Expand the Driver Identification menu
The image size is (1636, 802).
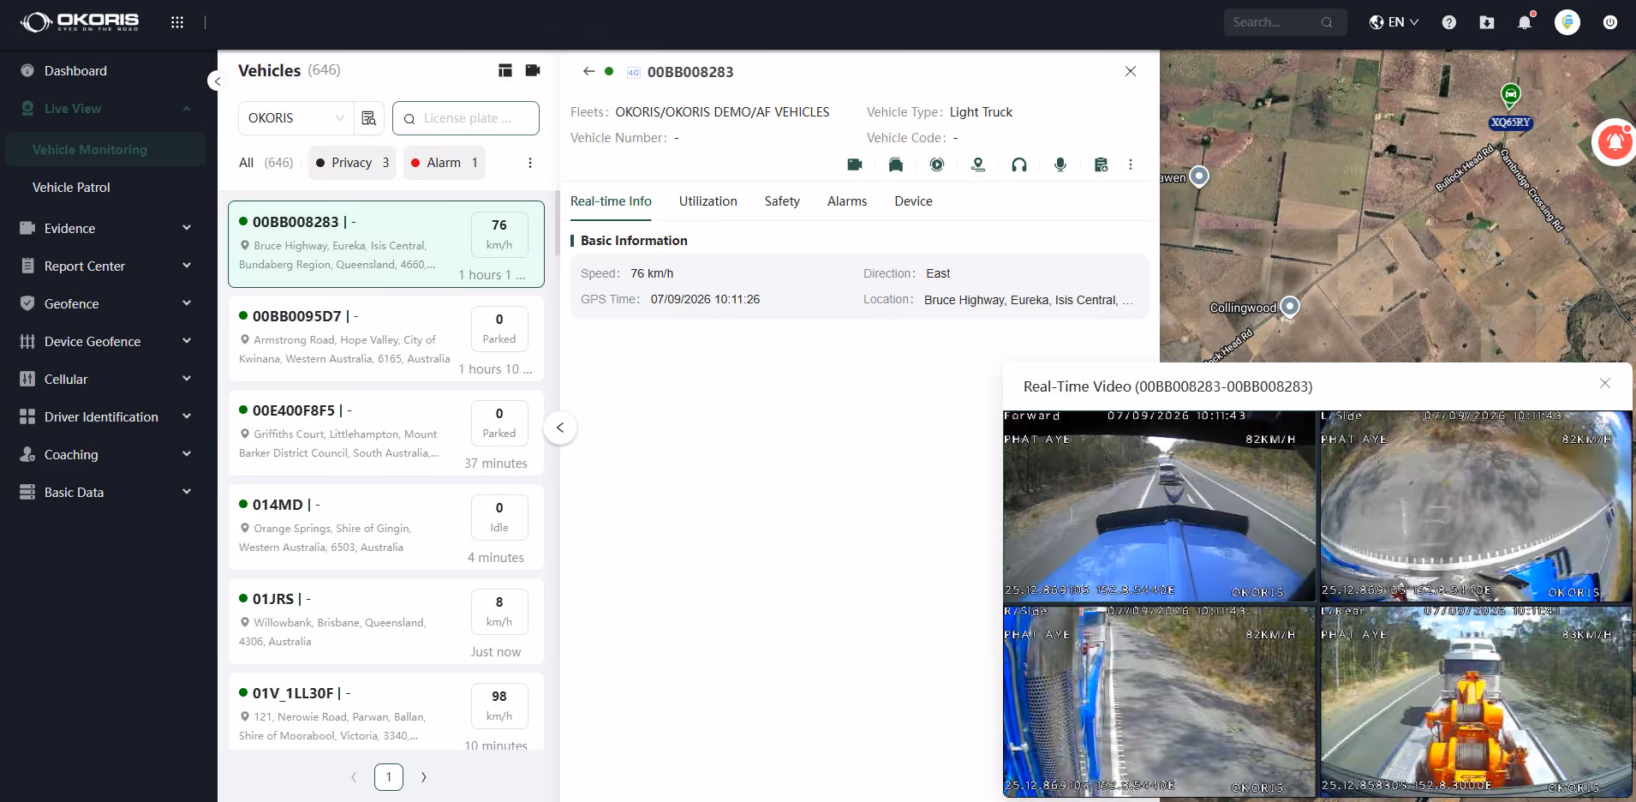coord(105,416)
